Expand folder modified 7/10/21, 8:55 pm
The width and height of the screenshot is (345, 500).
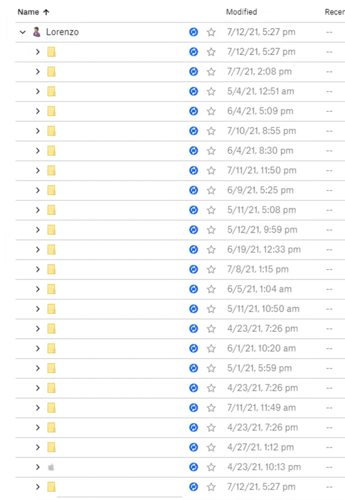38,131
